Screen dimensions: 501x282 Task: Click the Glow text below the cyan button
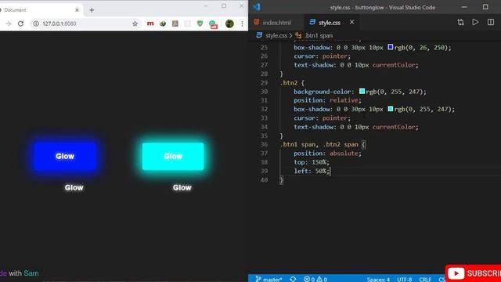click(x=182, y=188)
